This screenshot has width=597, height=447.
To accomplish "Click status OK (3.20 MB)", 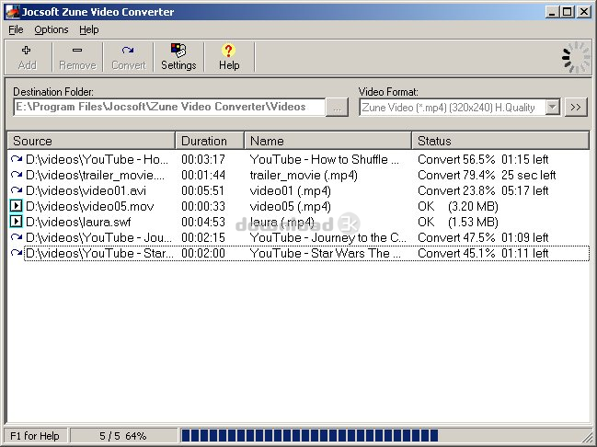I will click(x=458, y=206).
